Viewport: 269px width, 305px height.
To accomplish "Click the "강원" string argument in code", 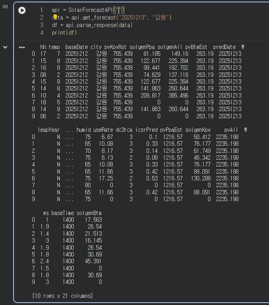I will coord(161,18).
